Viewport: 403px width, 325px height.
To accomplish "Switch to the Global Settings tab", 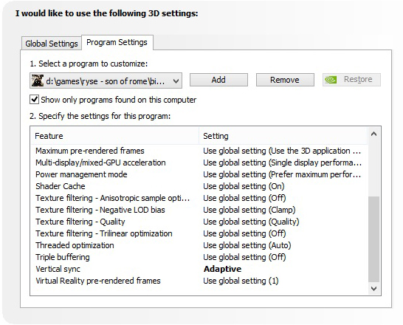I will [52, 44].
